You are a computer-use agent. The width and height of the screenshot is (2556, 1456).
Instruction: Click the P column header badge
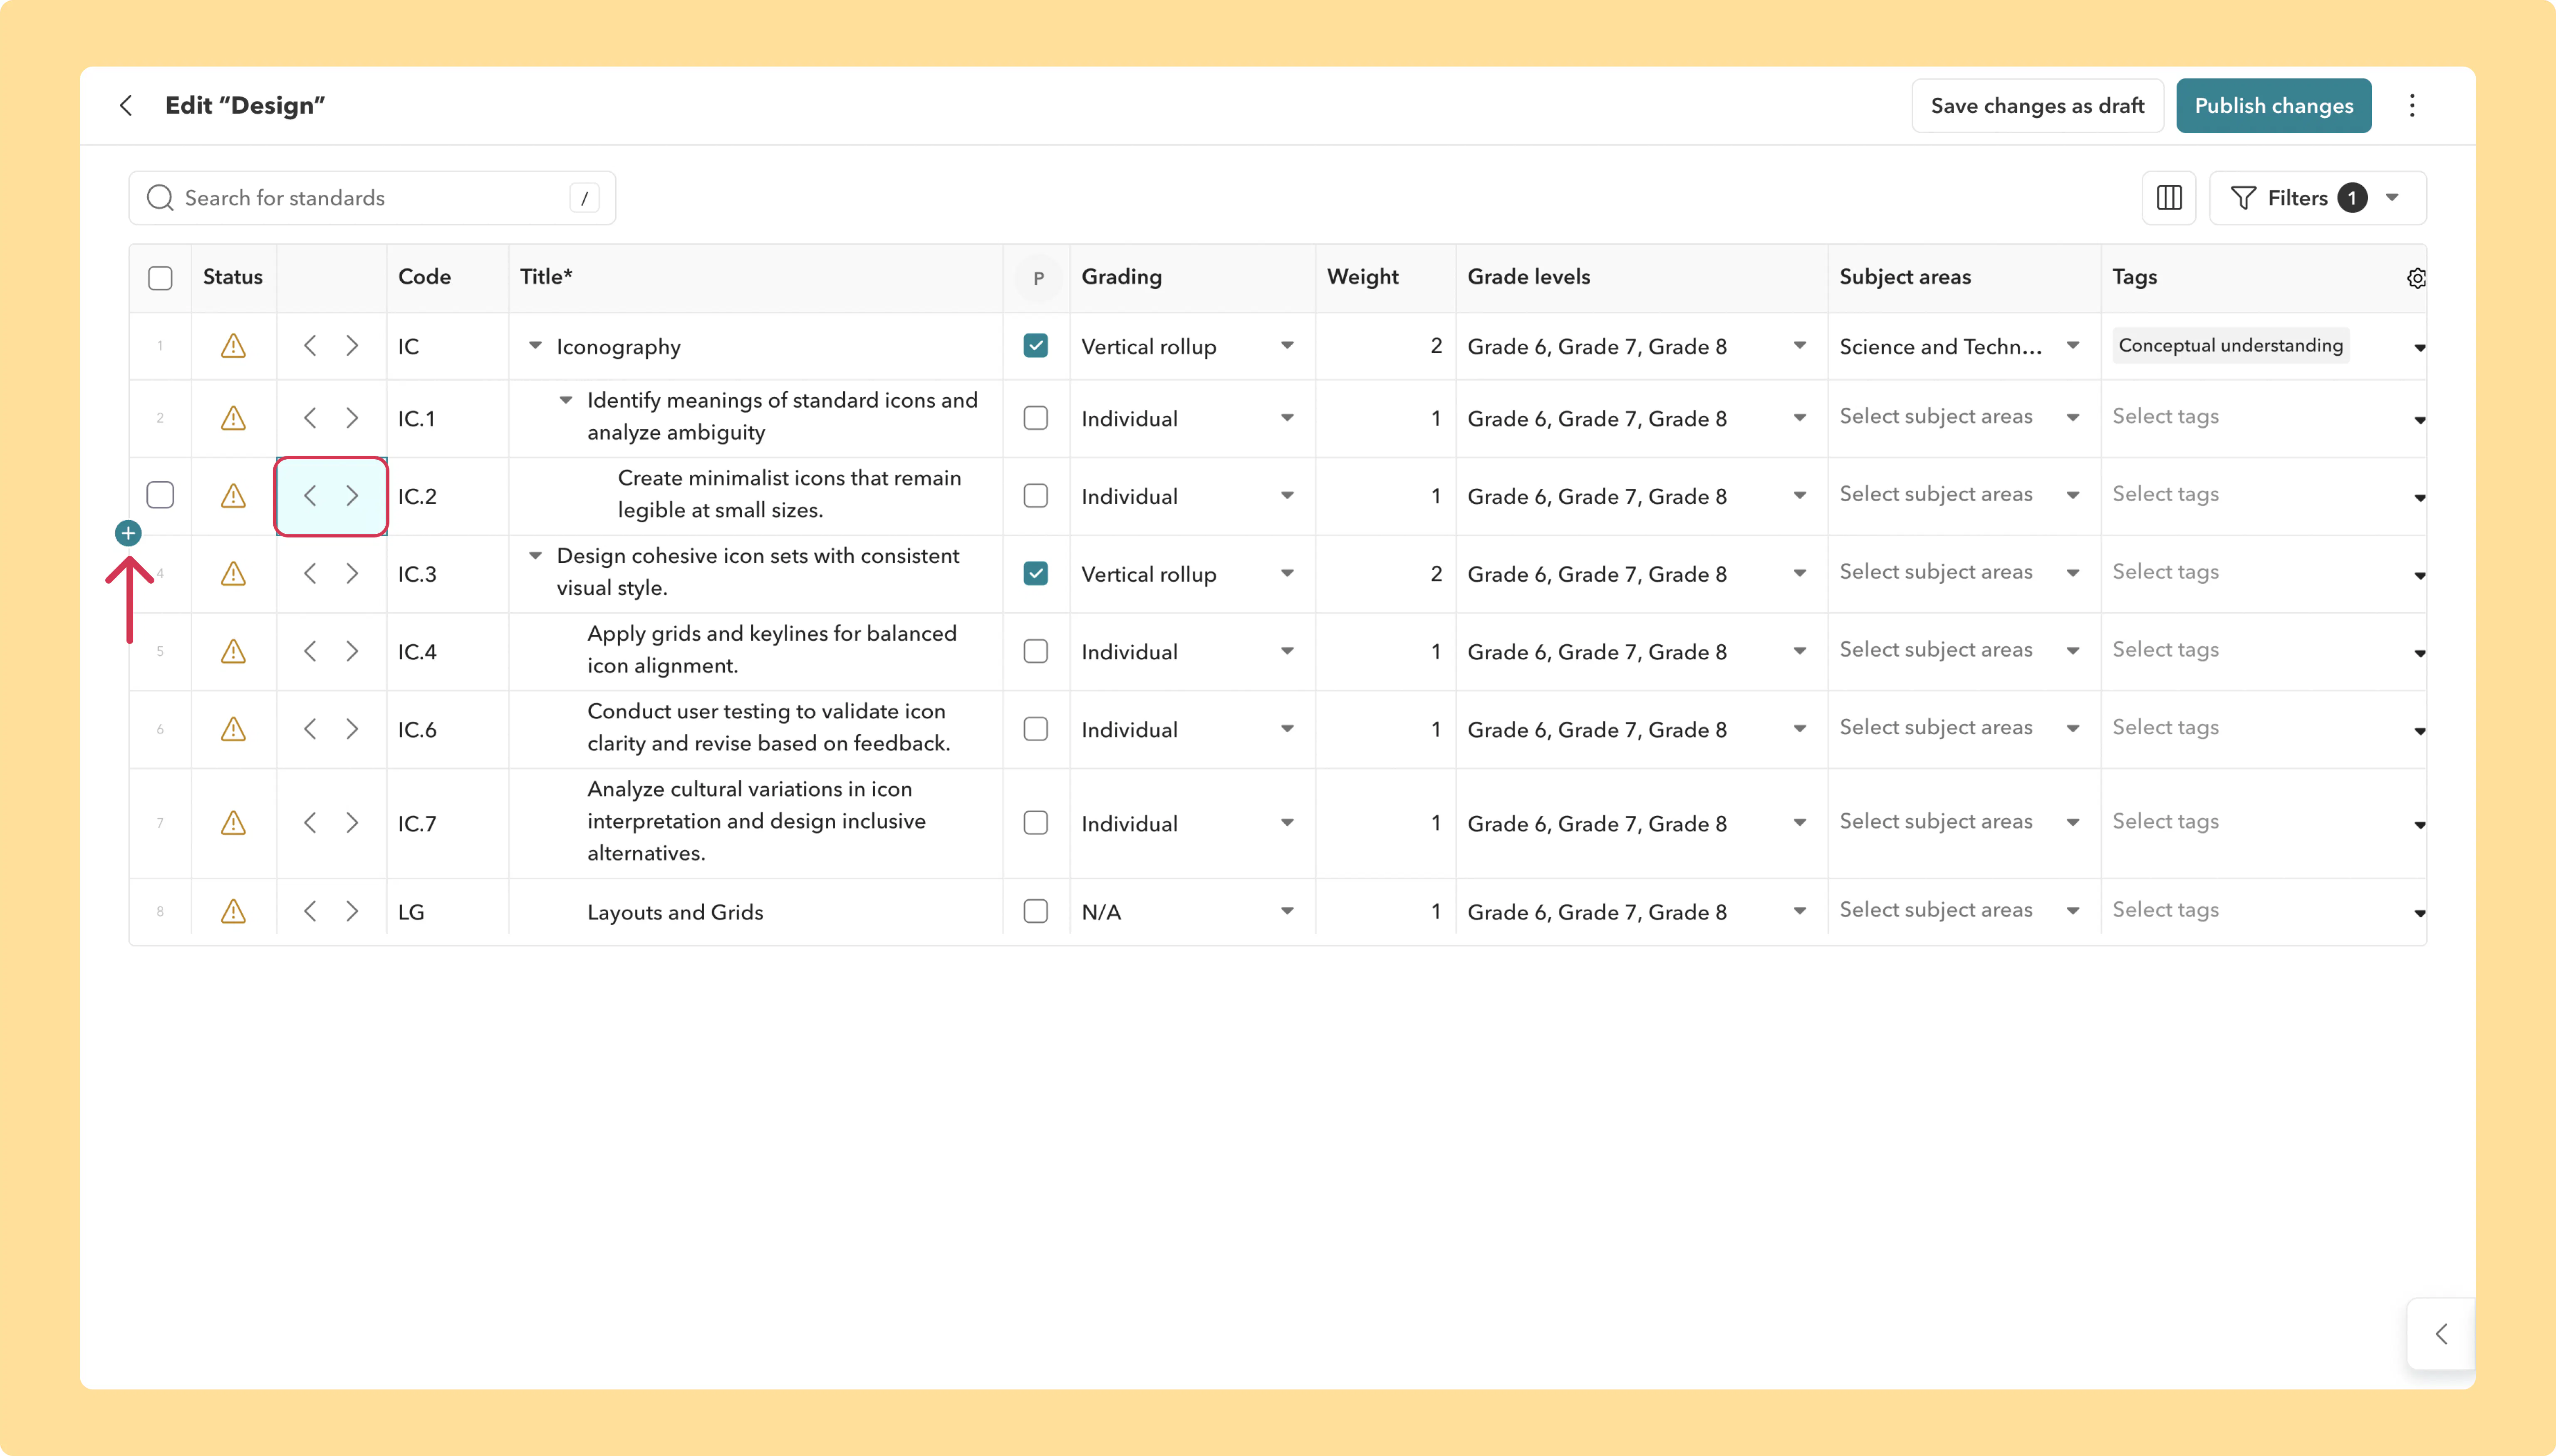tap(1038, 278)
